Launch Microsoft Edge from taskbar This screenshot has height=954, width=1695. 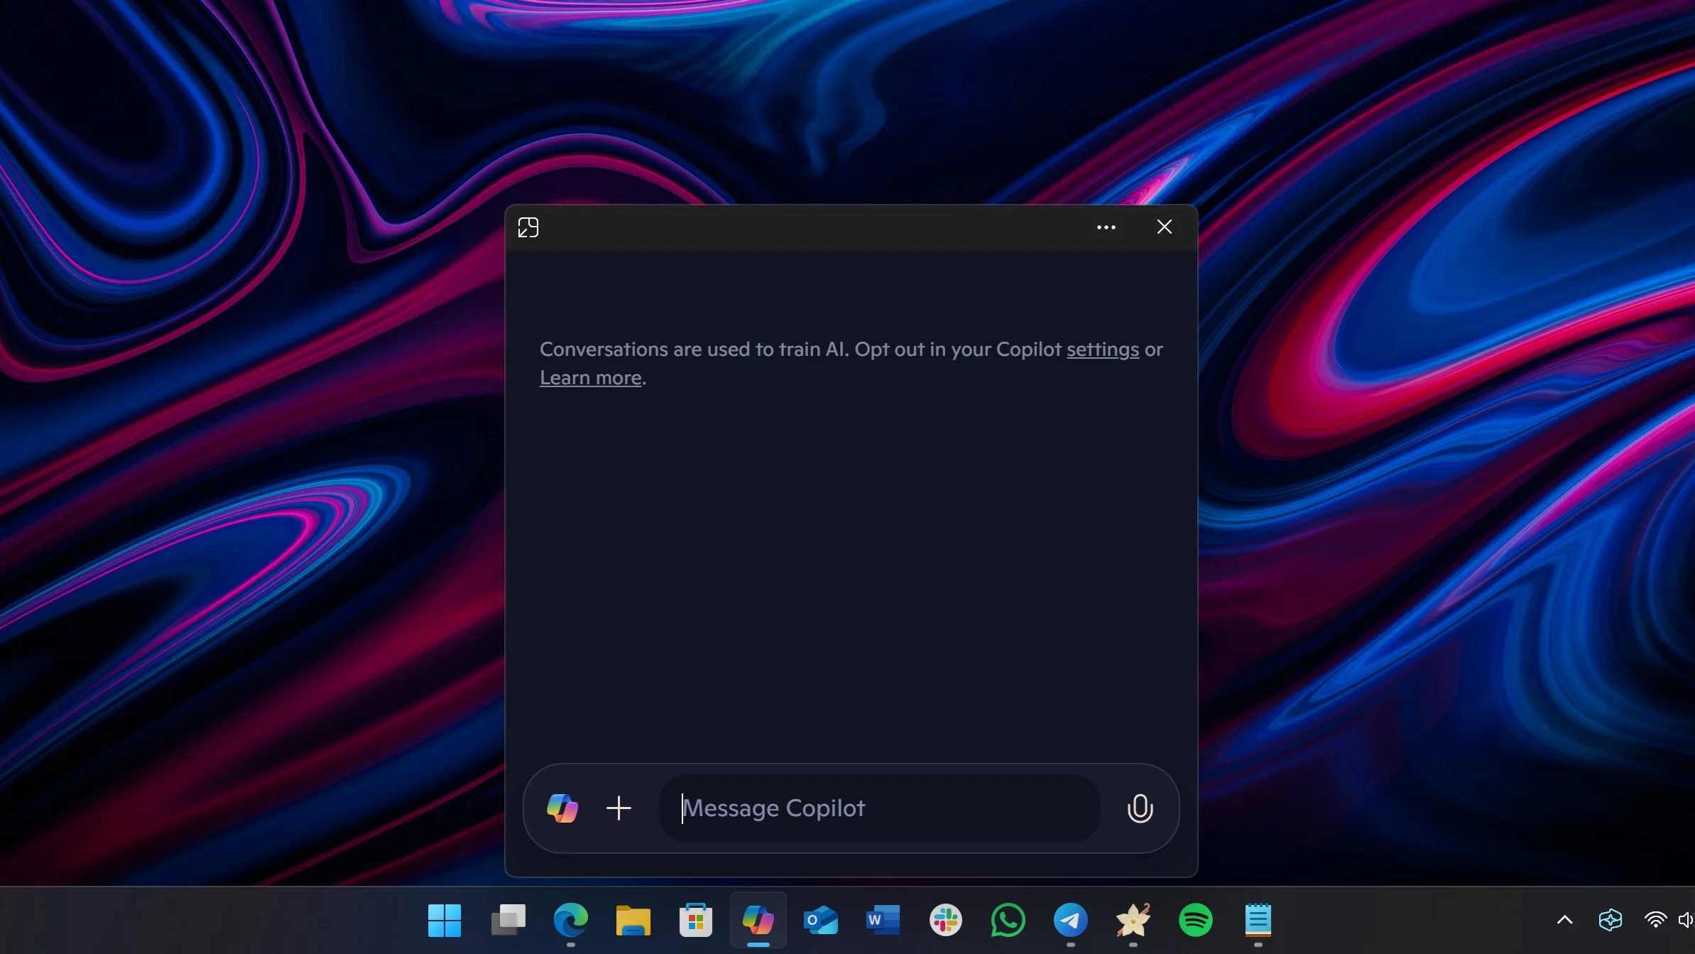pos(570,921)
